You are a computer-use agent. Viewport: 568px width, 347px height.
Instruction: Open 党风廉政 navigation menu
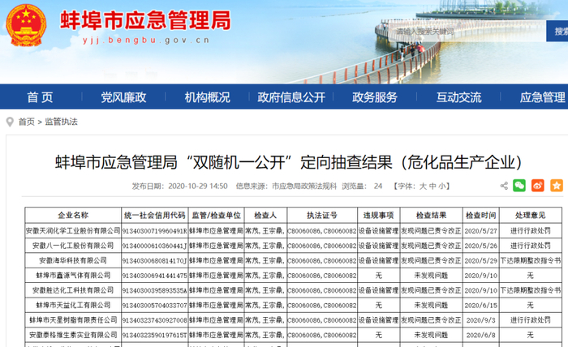(x=123, y=97)
